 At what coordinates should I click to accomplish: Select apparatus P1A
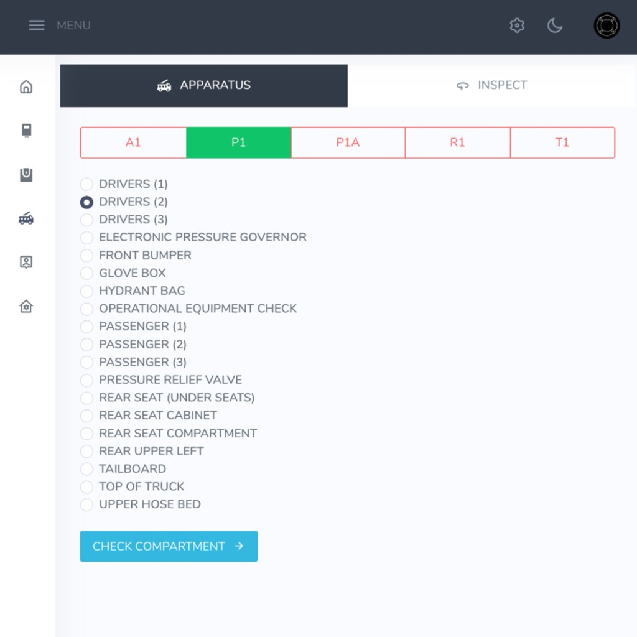[x=348, y=142]
